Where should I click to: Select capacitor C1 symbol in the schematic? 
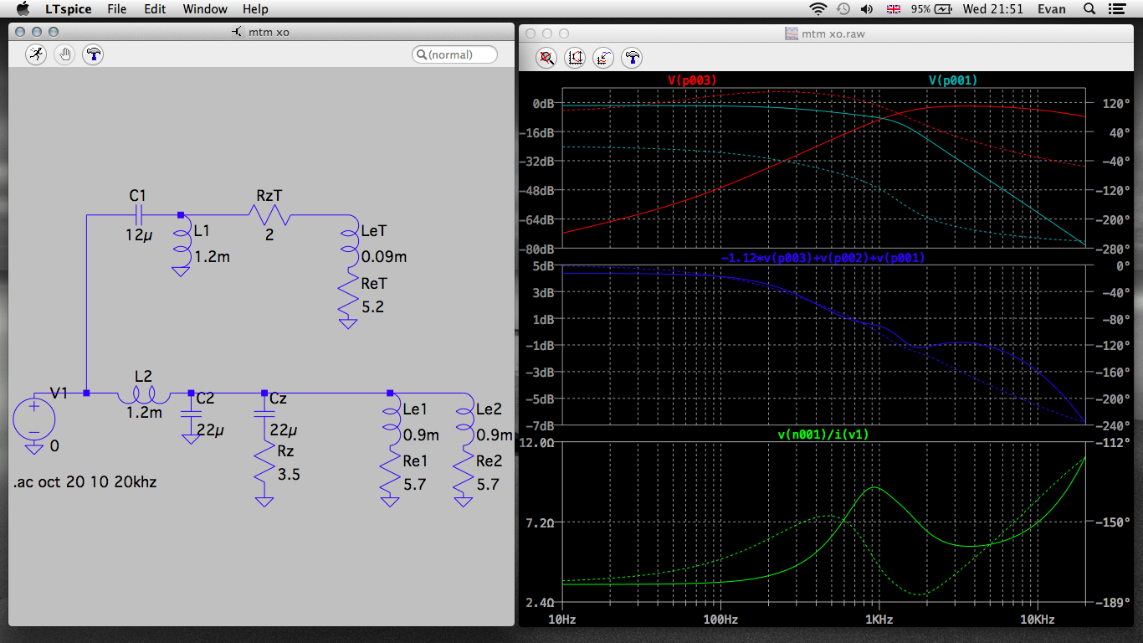click(140, 215)
